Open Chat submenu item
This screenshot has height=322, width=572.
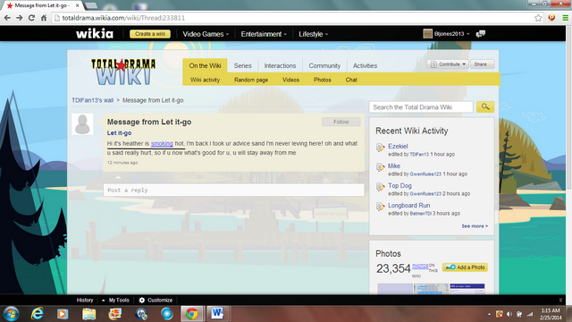351,80
